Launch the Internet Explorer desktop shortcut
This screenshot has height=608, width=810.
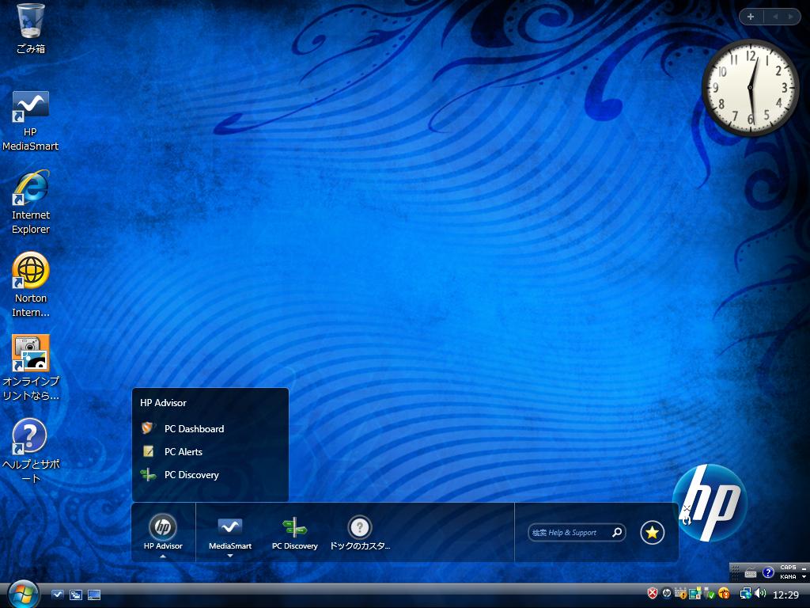[31, 202]
